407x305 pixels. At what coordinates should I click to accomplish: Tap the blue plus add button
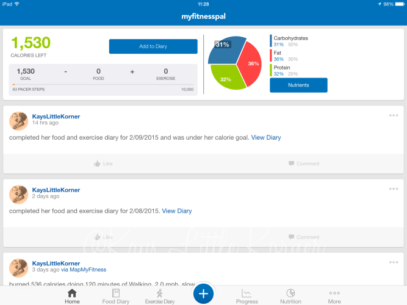pos(203,294)
